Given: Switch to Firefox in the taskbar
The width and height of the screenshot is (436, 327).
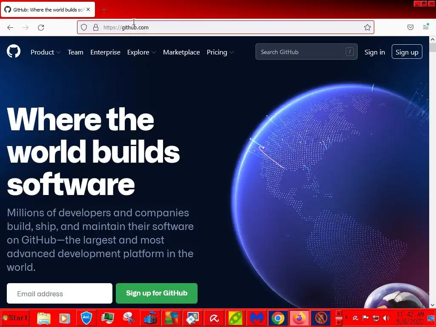Looking at the screenshot, I should (299, 318).
